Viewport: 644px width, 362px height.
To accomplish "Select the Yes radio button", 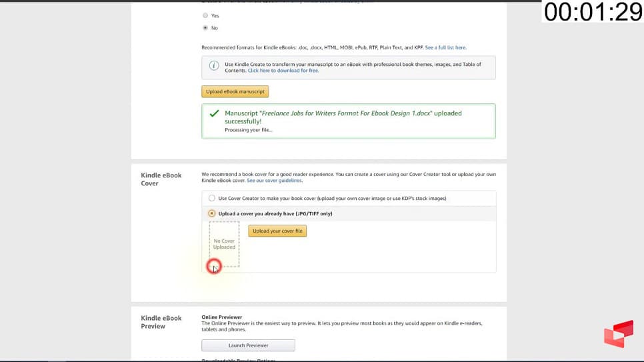I will (x=205, y=15).
